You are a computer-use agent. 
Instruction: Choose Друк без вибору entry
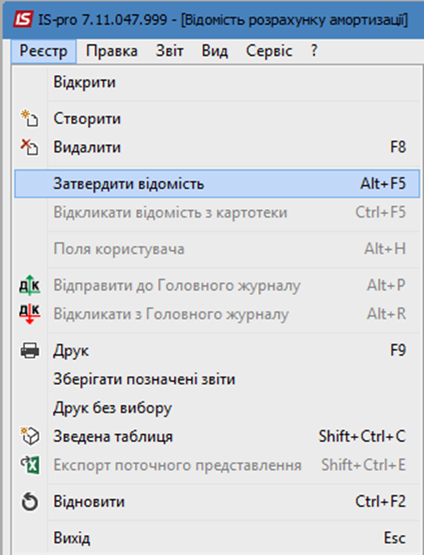tap(217, 407)
